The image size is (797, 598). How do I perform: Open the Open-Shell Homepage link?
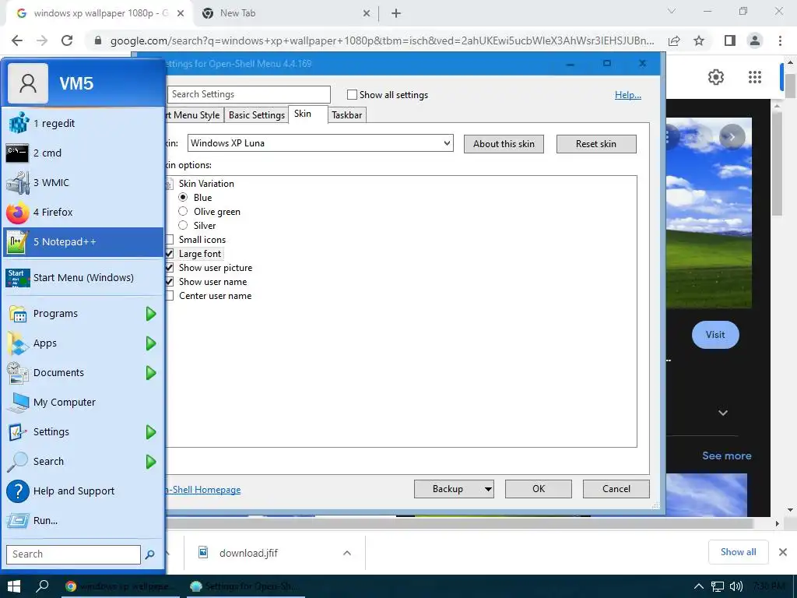203,490
